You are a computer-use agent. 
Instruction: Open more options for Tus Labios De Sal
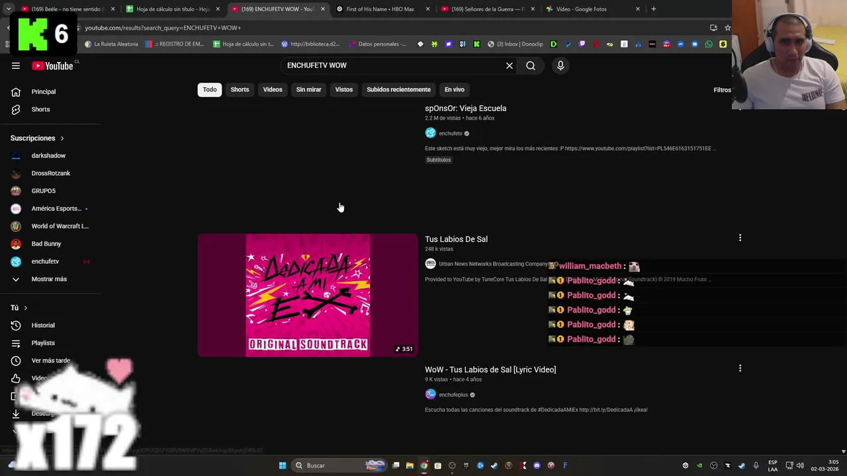(x=740, y=237)
